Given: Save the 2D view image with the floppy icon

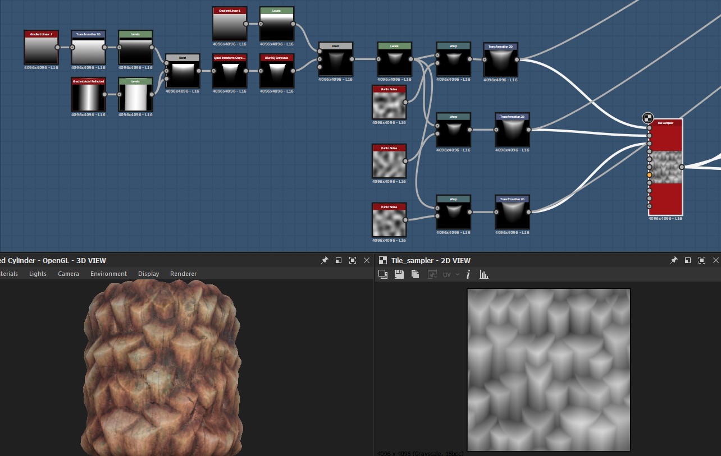Looking at the screenshot, I should 399,274.
